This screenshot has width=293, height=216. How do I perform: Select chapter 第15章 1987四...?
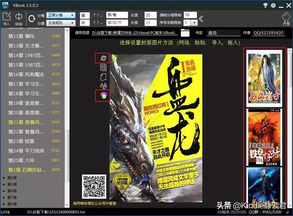pos(33,65)
